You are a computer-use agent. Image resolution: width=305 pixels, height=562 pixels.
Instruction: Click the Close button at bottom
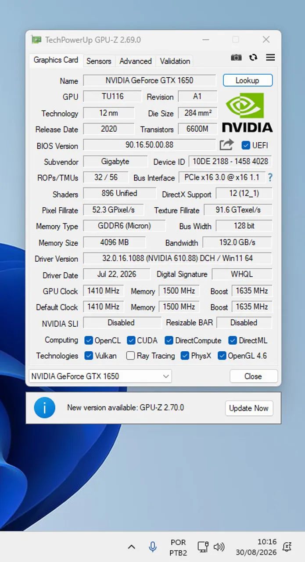(x=253, y=376)
